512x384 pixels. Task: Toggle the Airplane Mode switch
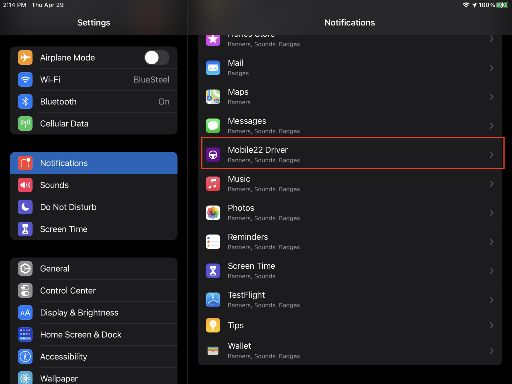tap(156, 57)
